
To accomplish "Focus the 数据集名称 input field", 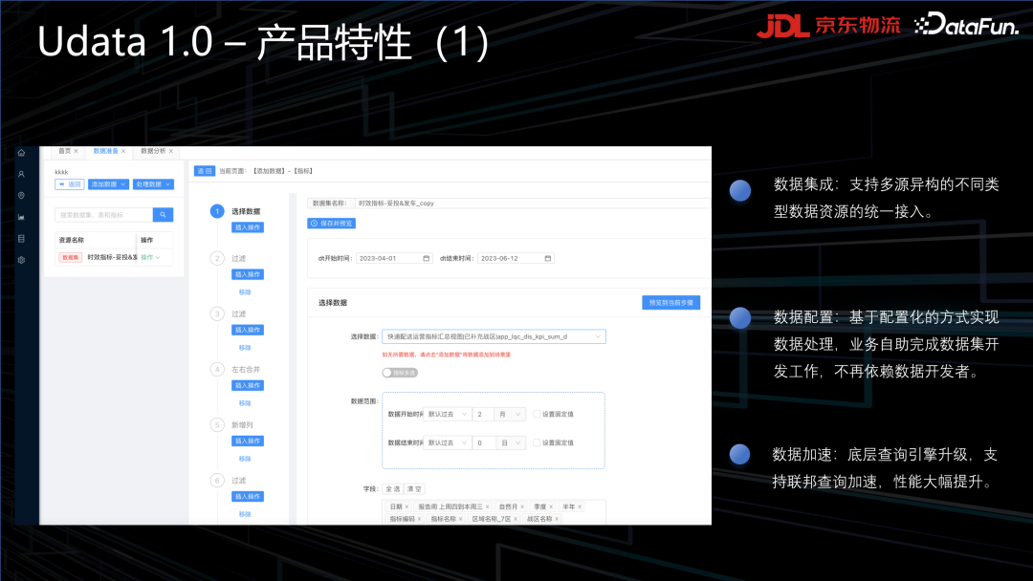I will (x=533, y=204).
